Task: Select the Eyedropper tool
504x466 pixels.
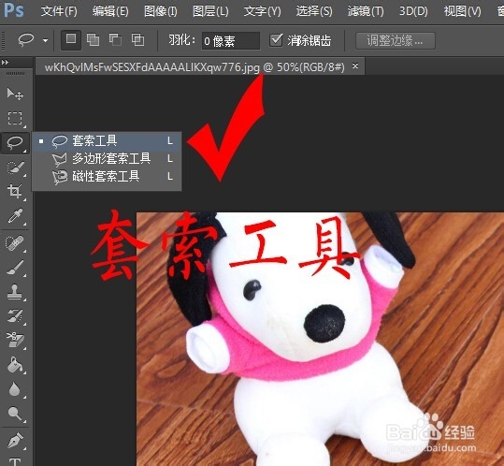Action: [15, 216]
